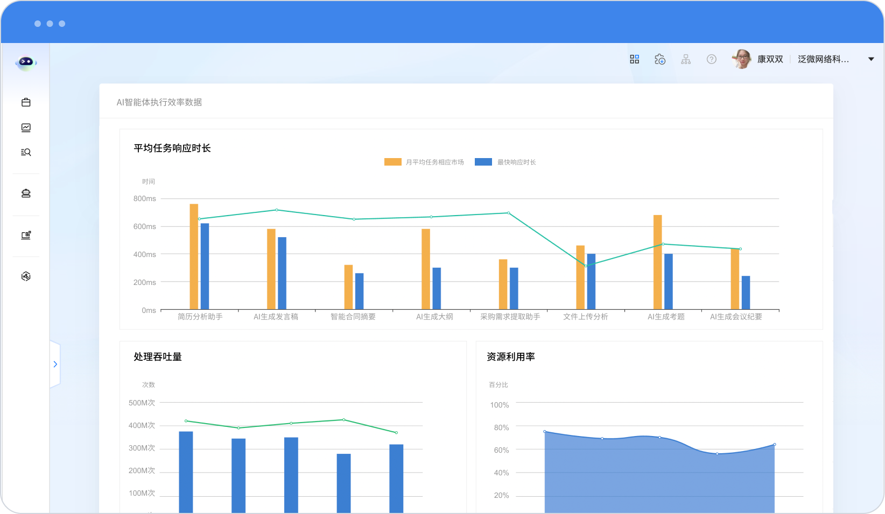The width and height of the screenshot is (885, 514).
Task: Open the briefcase icon in the sidebar
Action: click(x=26, y=102)
